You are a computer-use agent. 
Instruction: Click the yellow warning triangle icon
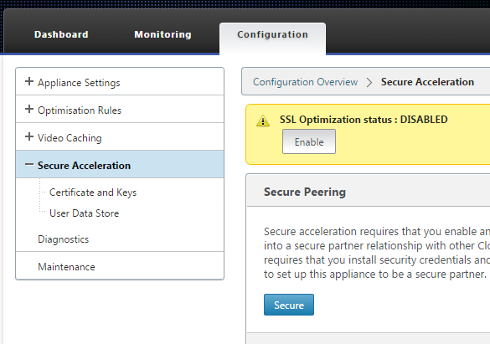pos(263,121)
